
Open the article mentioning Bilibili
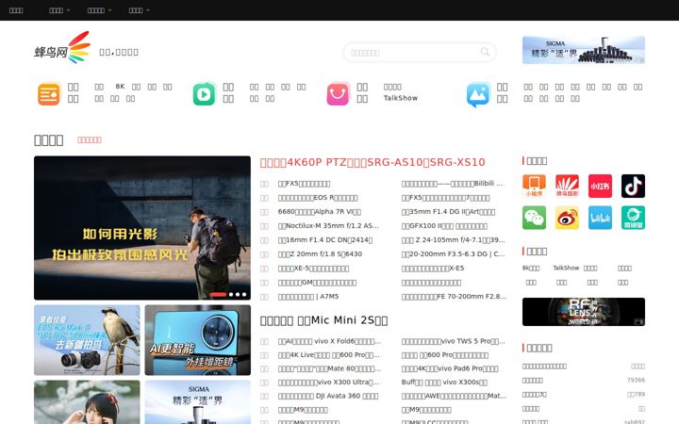(x=453, y=184)
